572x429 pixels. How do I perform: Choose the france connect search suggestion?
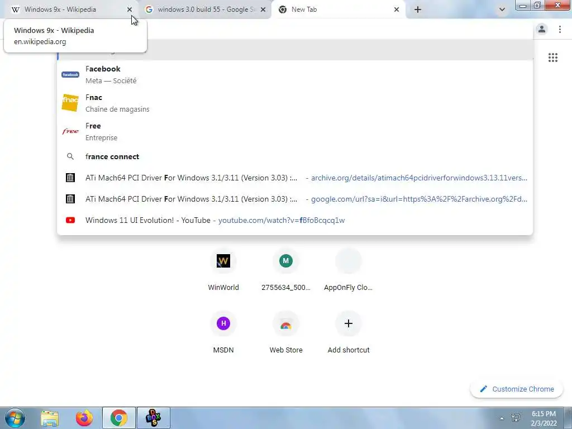point(295,156)
